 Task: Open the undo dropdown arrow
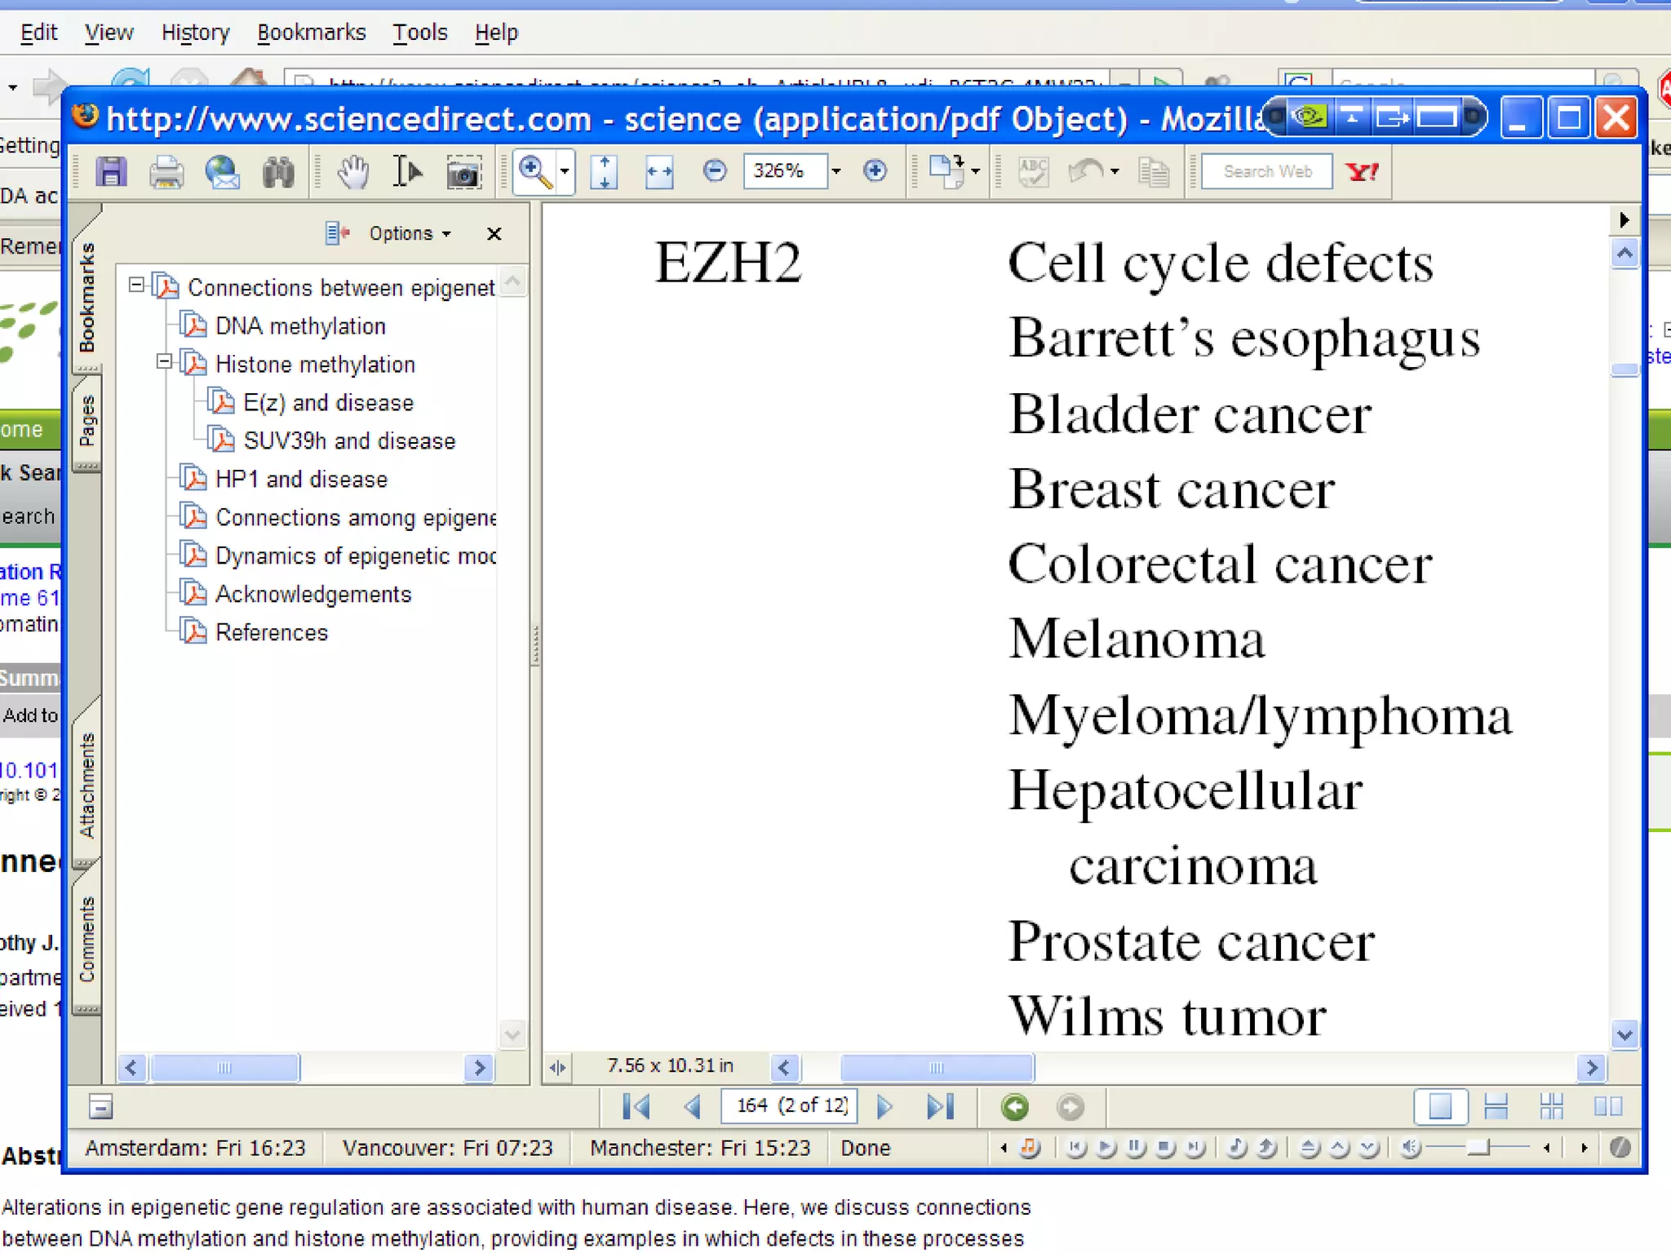point(1115,172)
